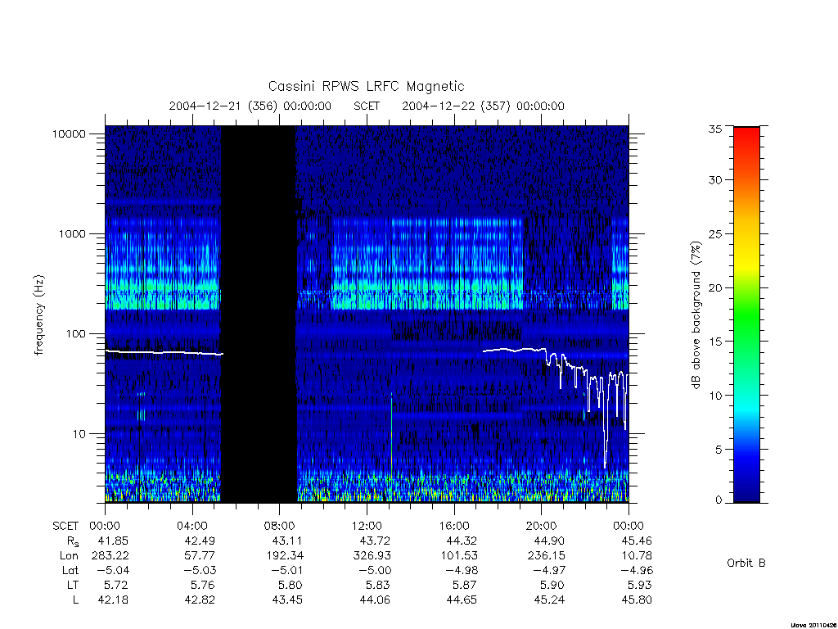Viewport: 838px width, 629px height.
Task: Click the Lon value '326.93'
Action: [372, 556]
